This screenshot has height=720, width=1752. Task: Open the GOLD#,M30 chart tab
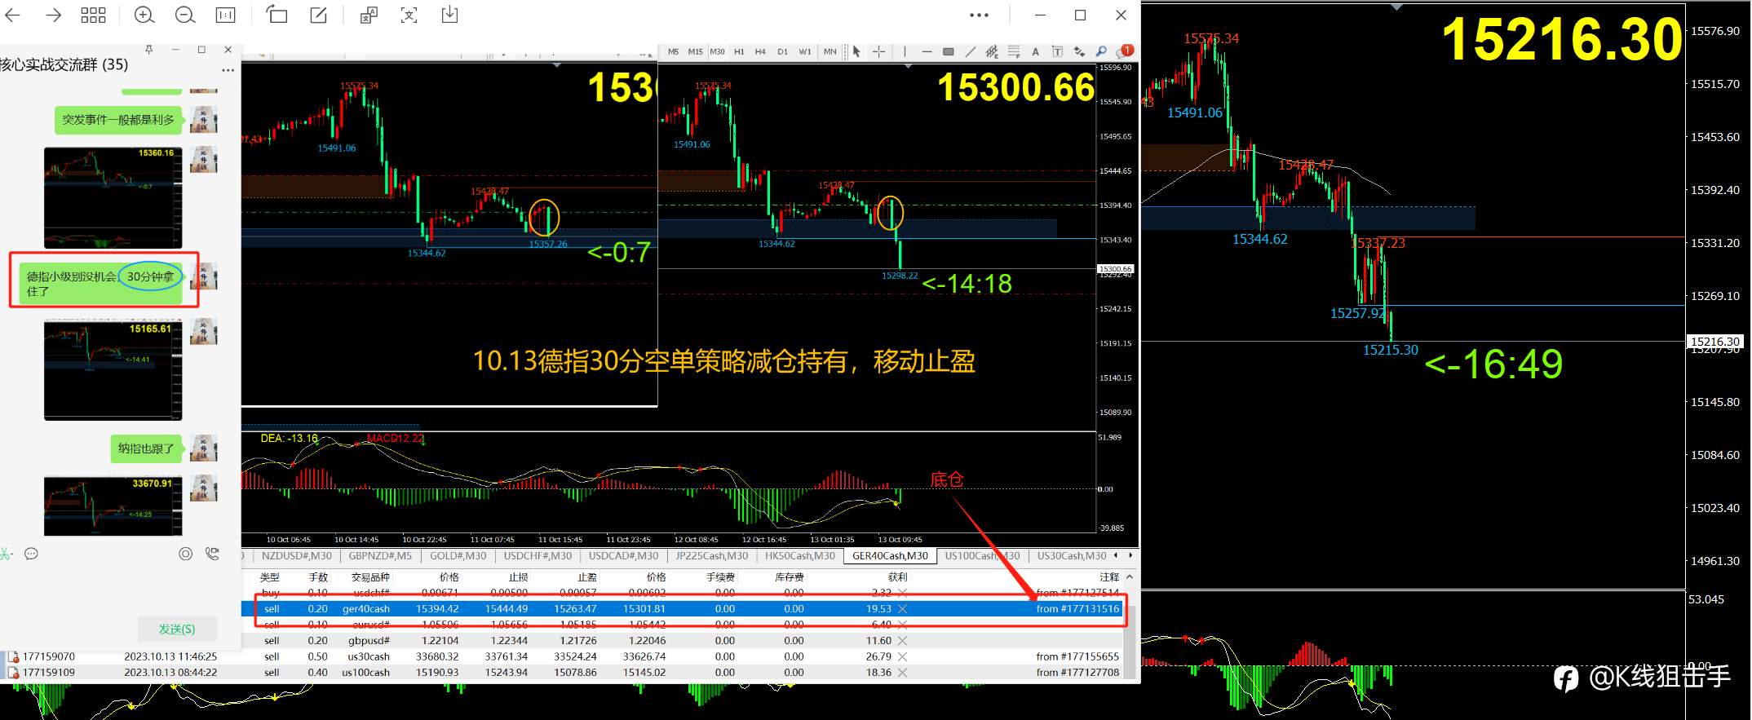pos(458,556)
